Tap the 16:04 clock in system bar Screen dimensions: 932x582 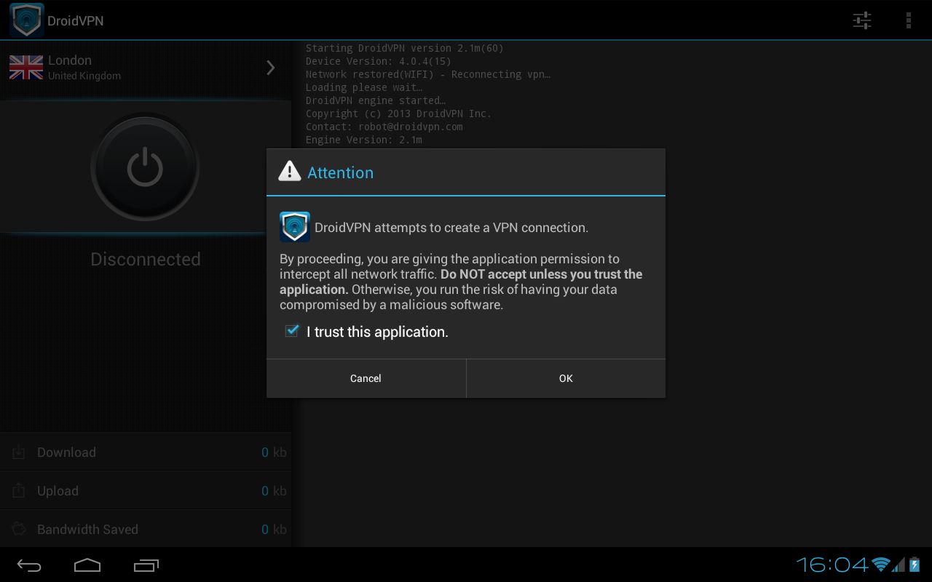pos(832,565)
